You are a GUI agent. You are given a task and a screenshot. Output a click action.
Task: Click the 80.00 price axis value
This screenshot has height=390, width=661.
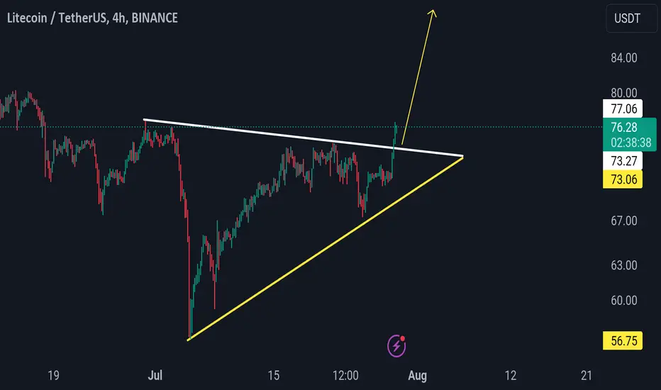pyautogui.click(x=624, y=93)
